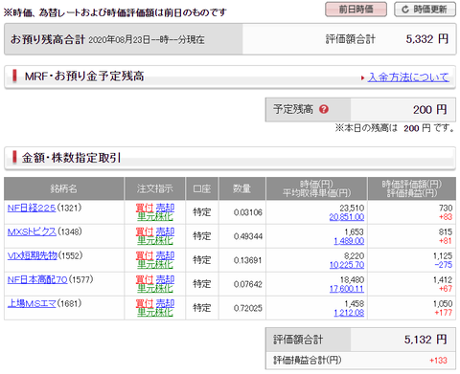Click current price 23,510

click(x=352, y=209)
